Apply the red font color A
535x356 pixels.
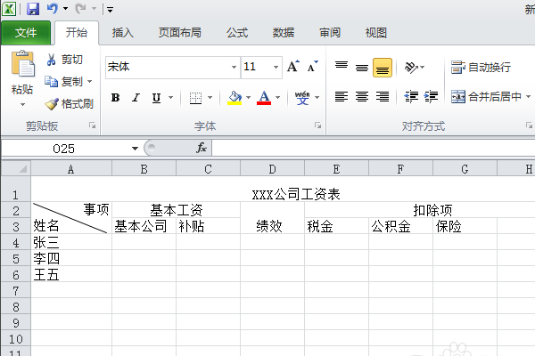(x=264, y=98)
